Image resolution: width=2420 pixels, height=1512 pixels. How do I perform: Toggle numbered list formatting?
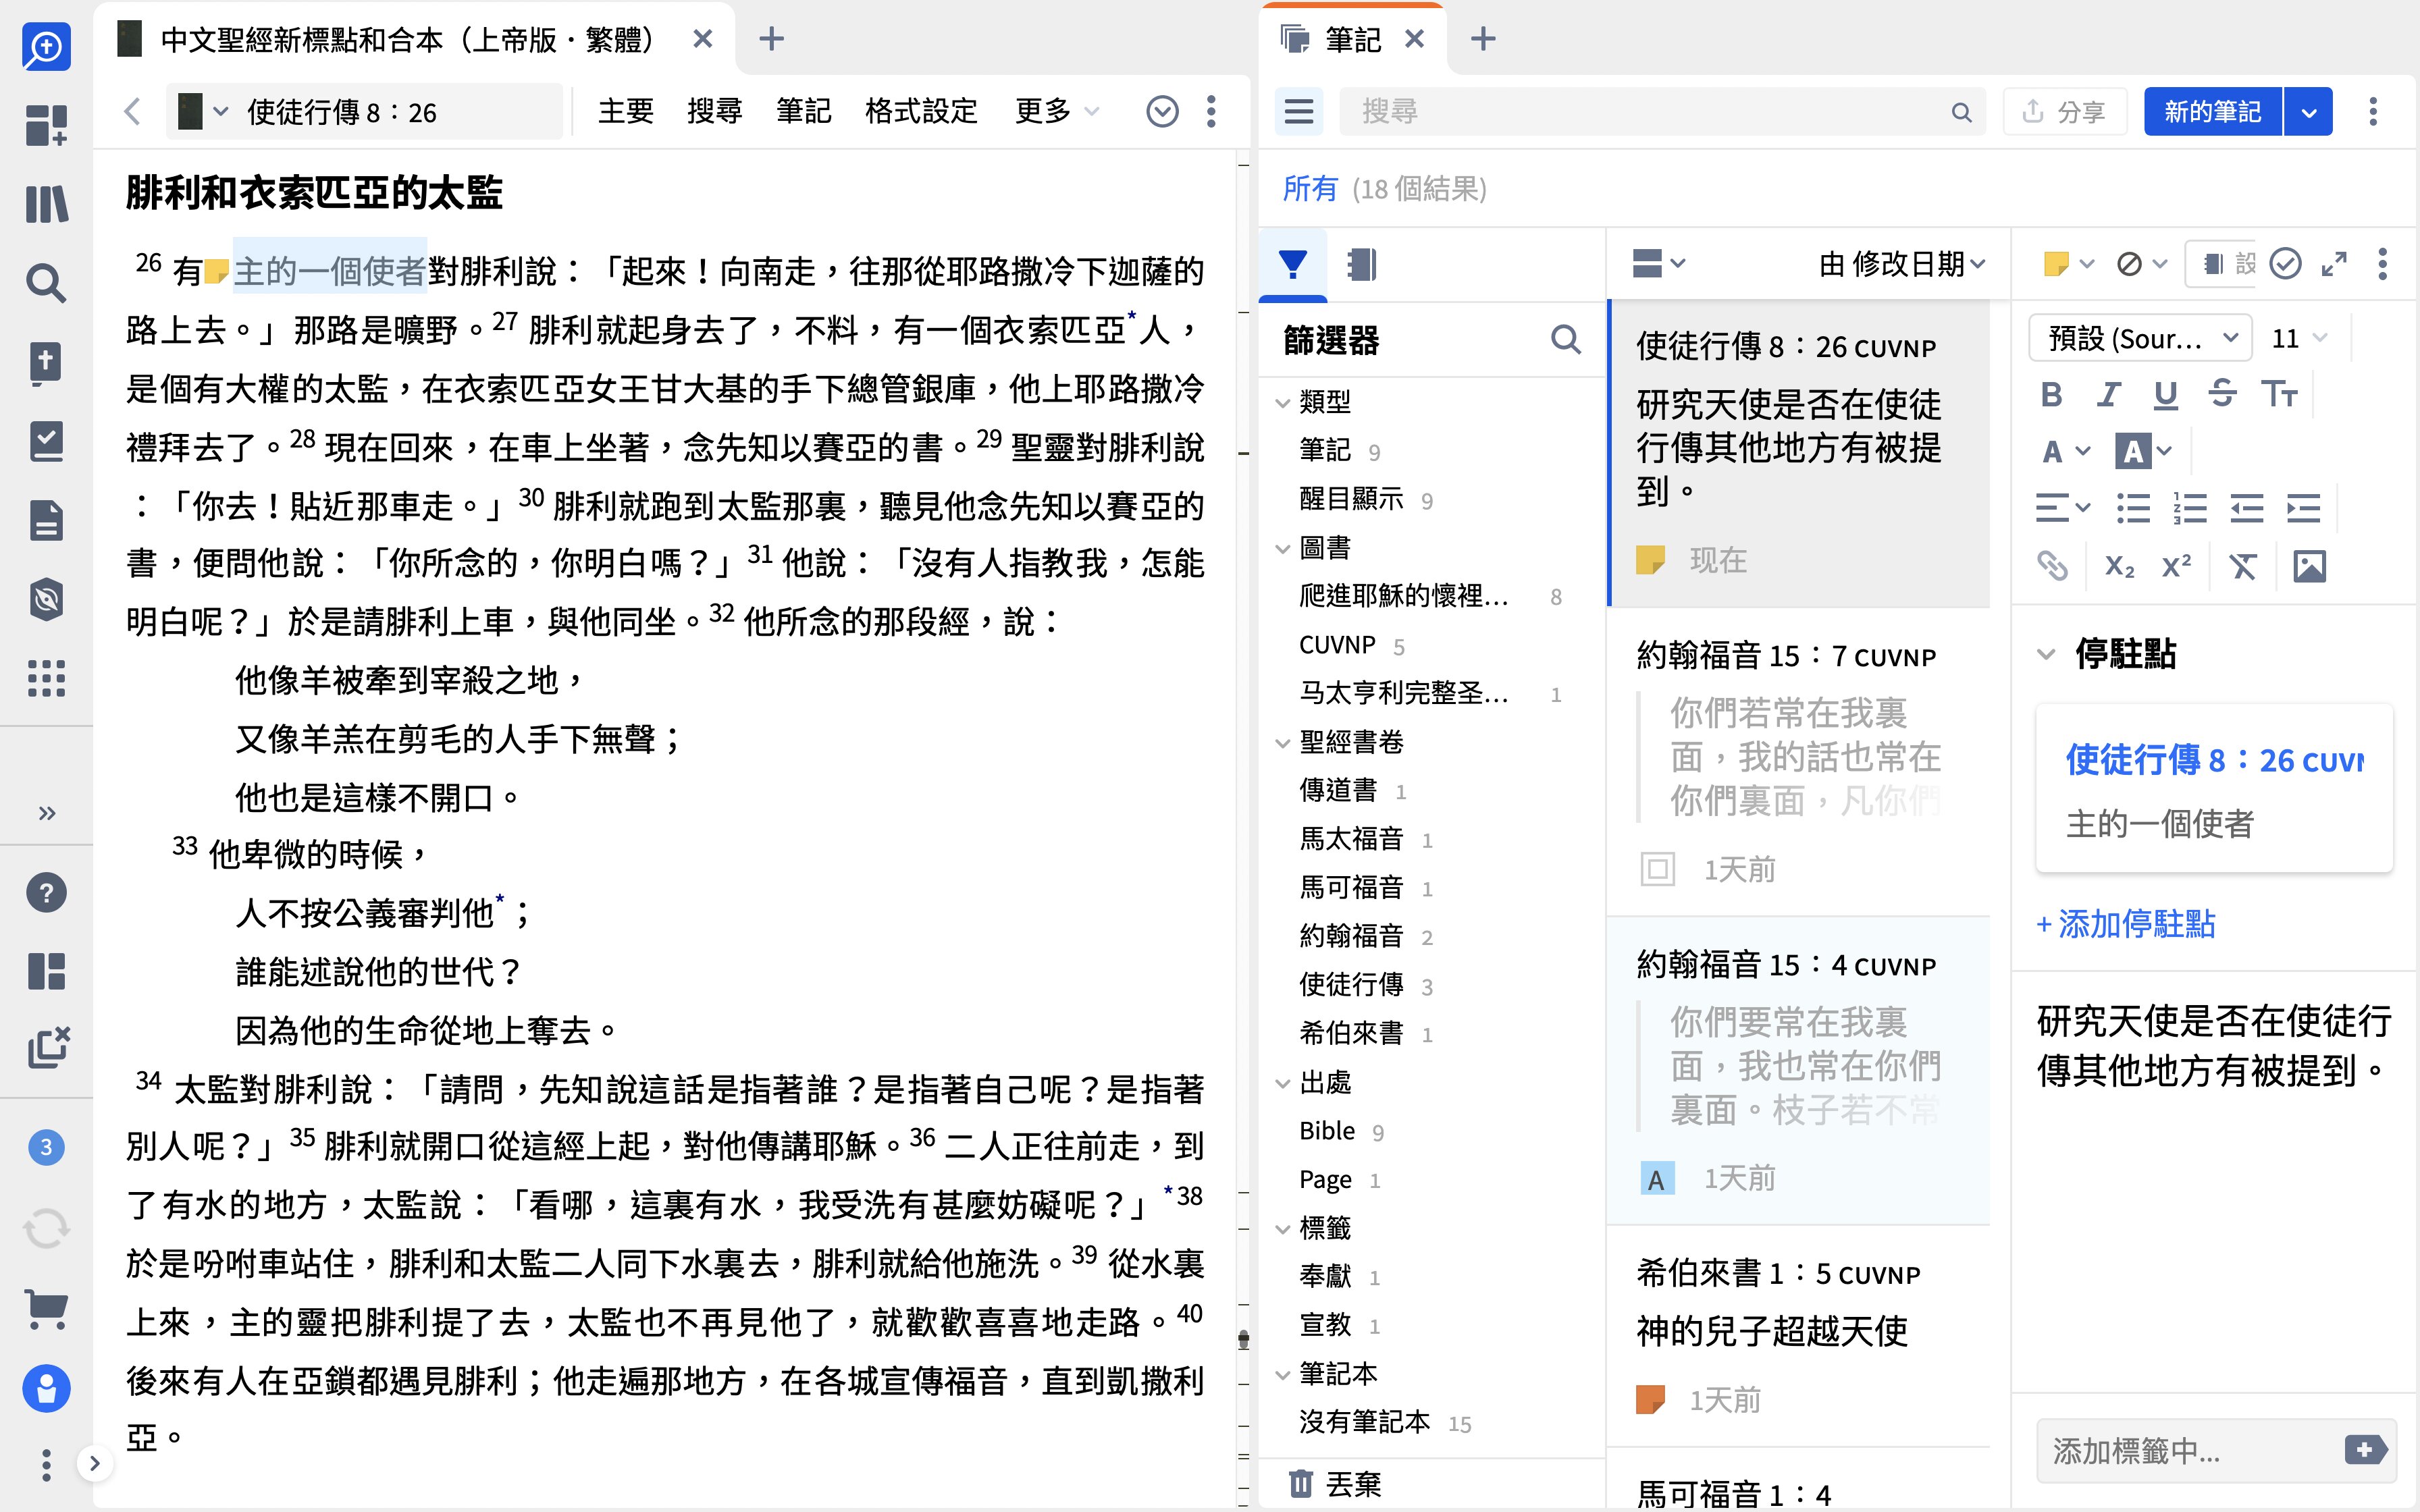coord(2190,508)
